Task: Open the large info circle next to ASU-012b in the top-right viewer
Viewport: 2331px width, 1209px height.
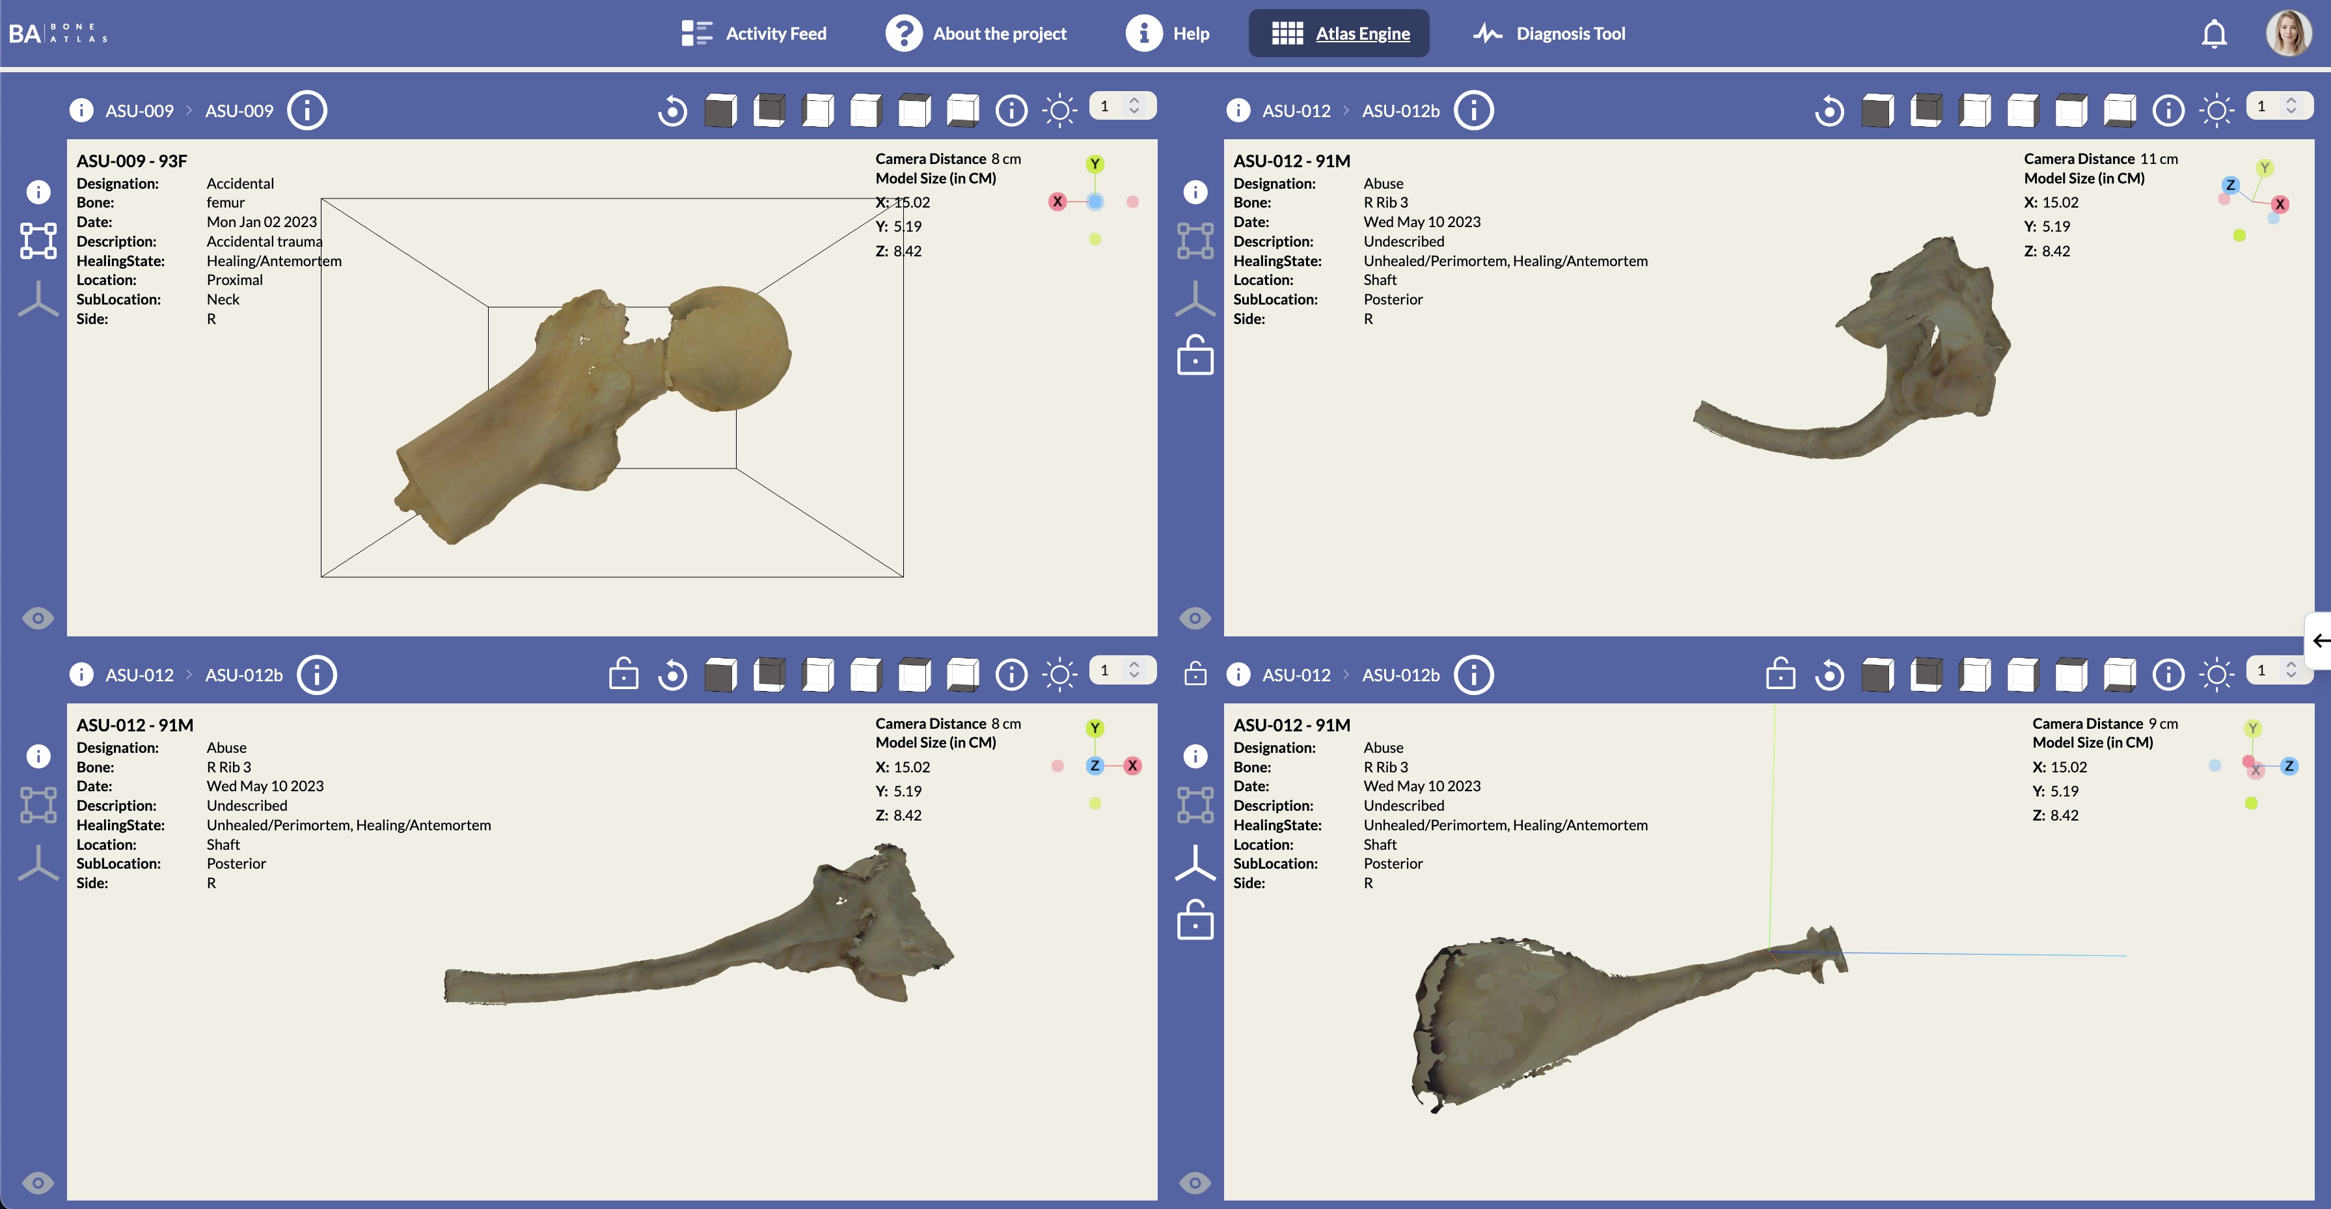Action: pyautogui.click(x=1474, y=111)
